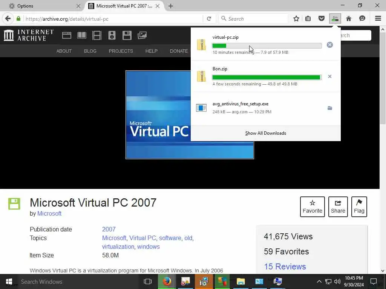Click the browser Search box

pyautogui.click(x=254, y=19)
